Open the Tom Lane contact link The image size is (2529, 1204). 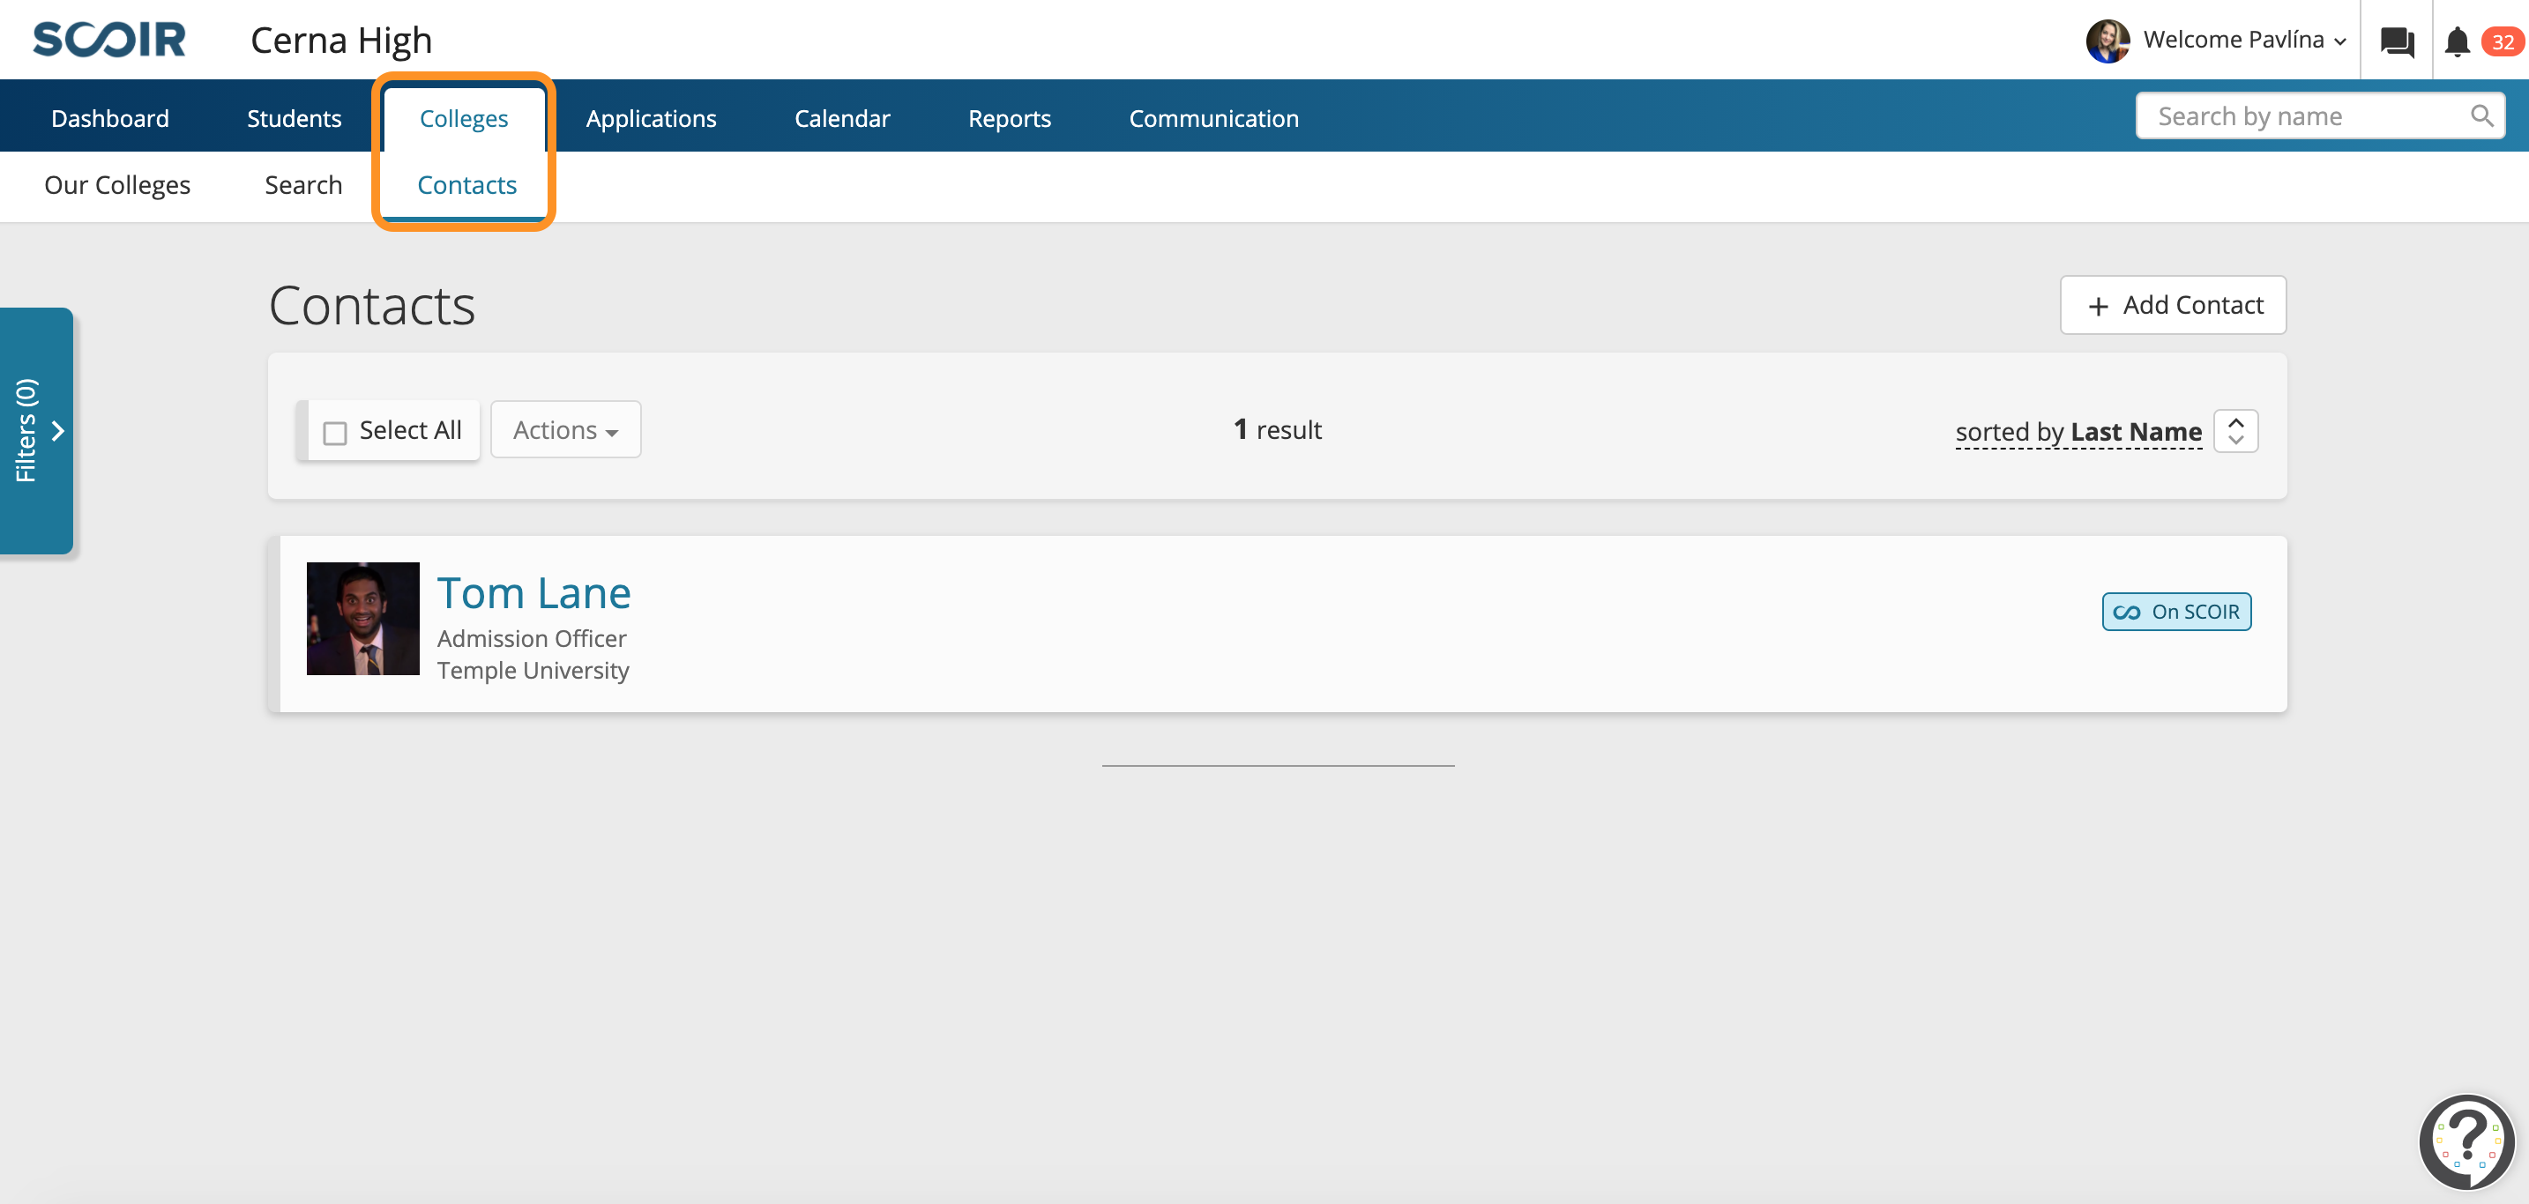coord(534,592)
